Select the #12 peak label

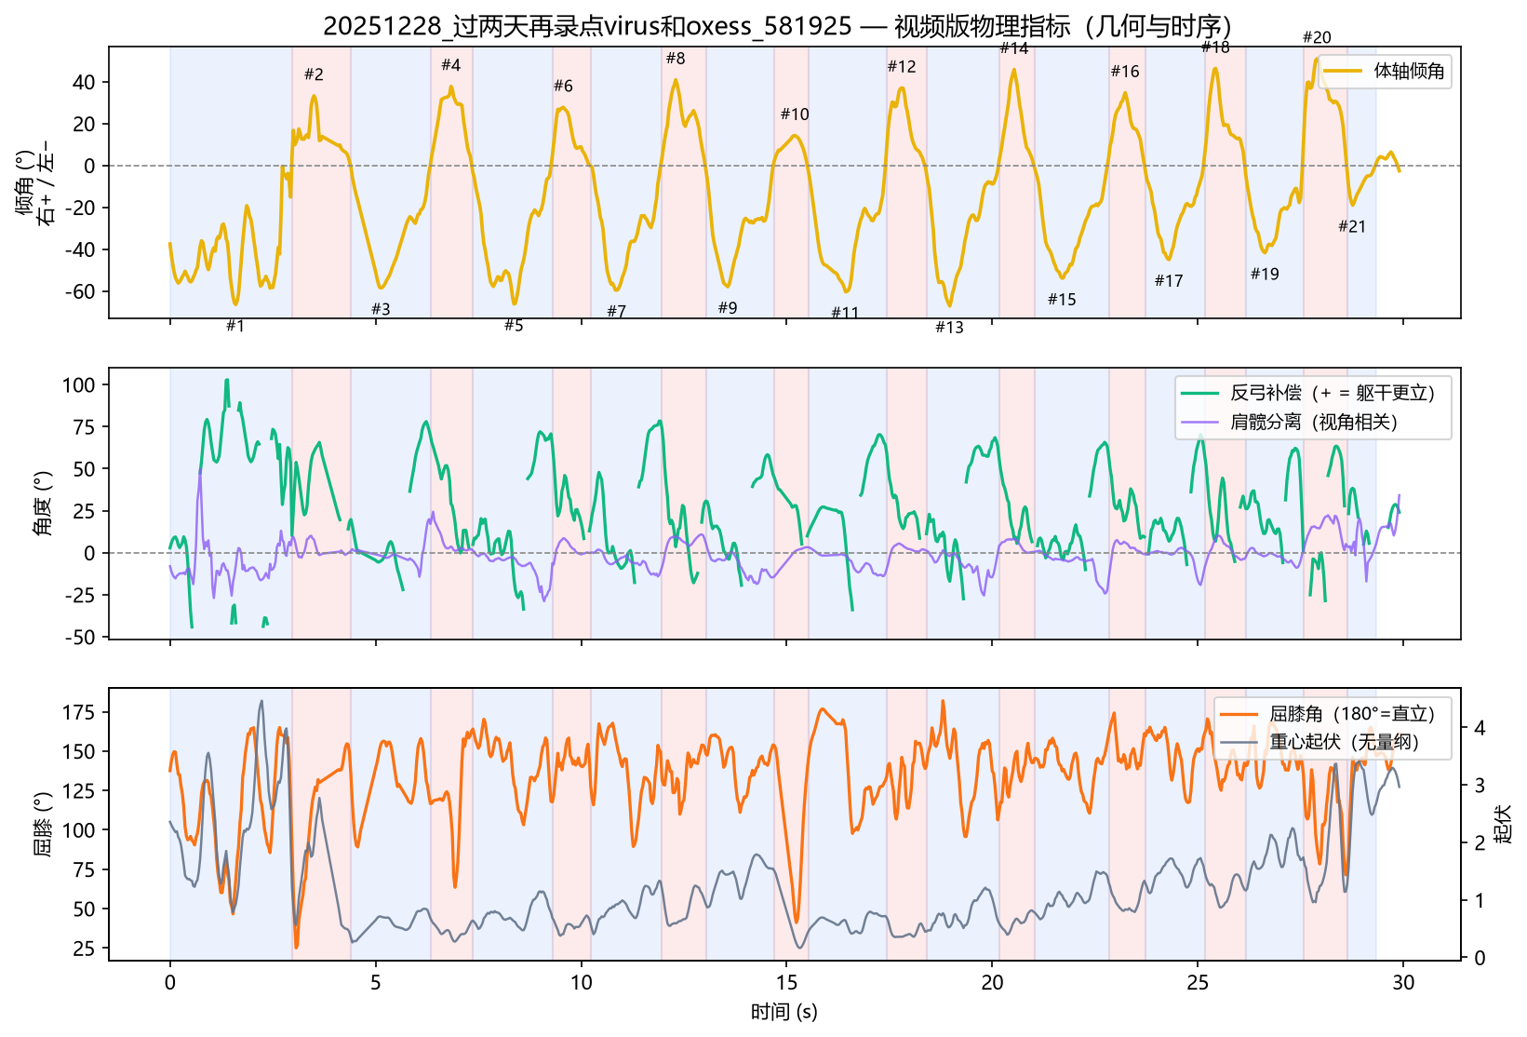pos(902,66)
